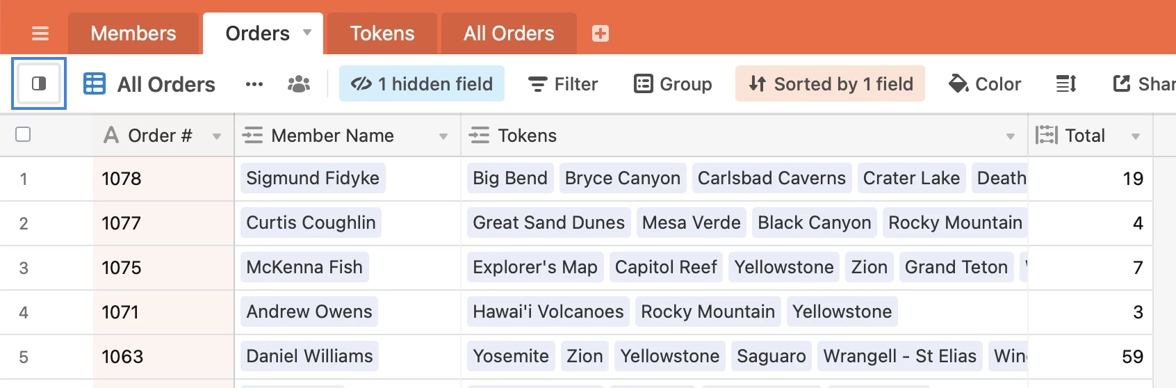Screen dimensions: 1176x388
Task: Expand the Orders tab dropdown arrow
Action: [307, 33]
